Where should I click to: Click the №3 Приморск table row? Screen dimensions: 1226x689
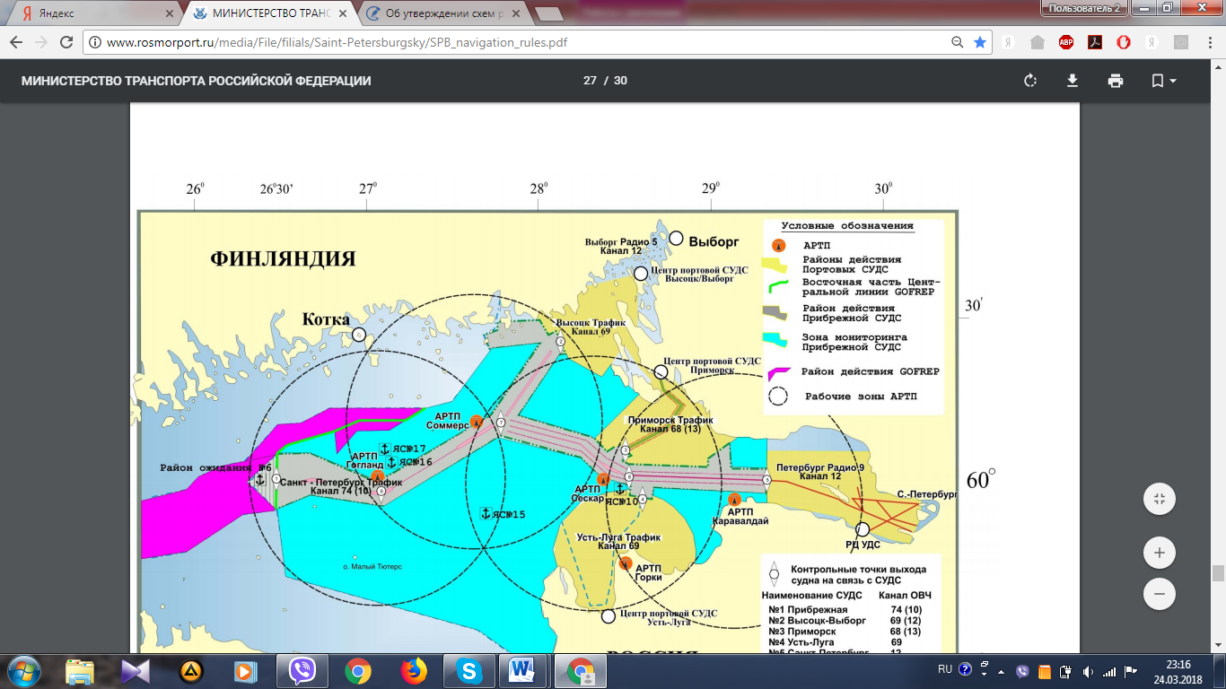click(x=847, y=632)
